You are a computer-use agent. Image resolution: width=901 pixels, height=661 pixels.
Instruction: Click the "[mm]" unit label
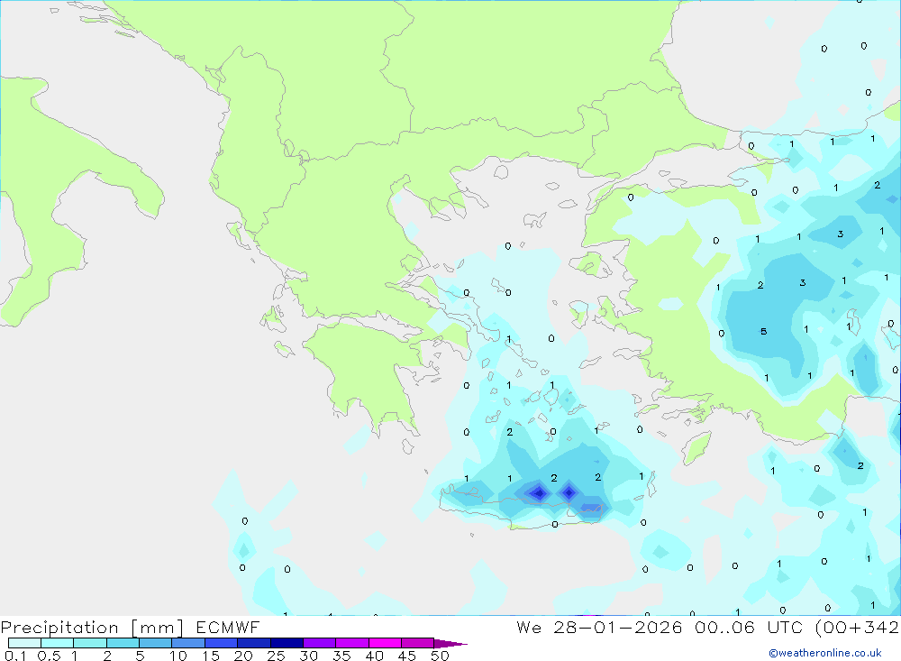click(158, 627)
